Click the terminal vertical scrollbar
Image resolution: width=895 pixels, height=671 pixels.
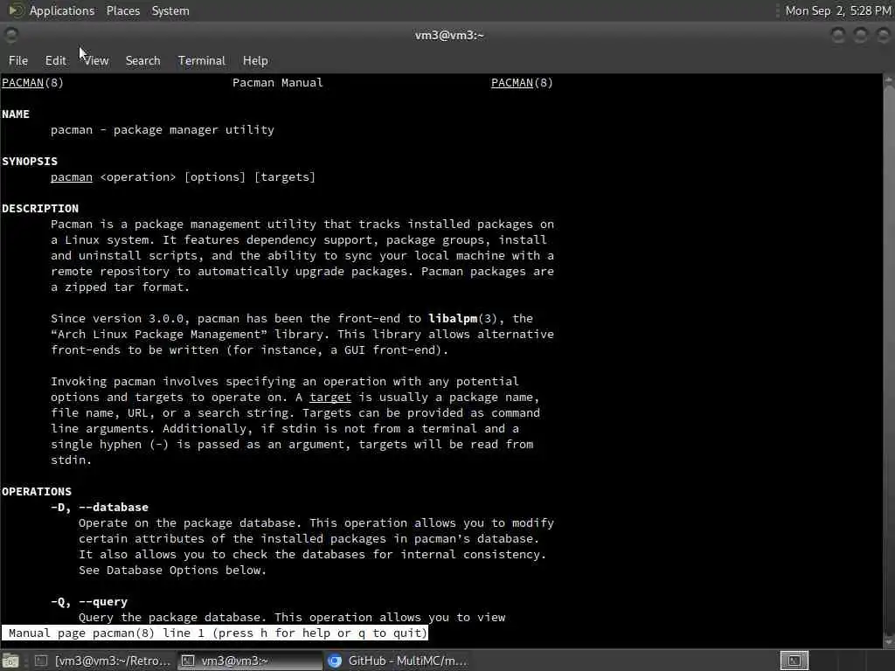click(889, 361)
